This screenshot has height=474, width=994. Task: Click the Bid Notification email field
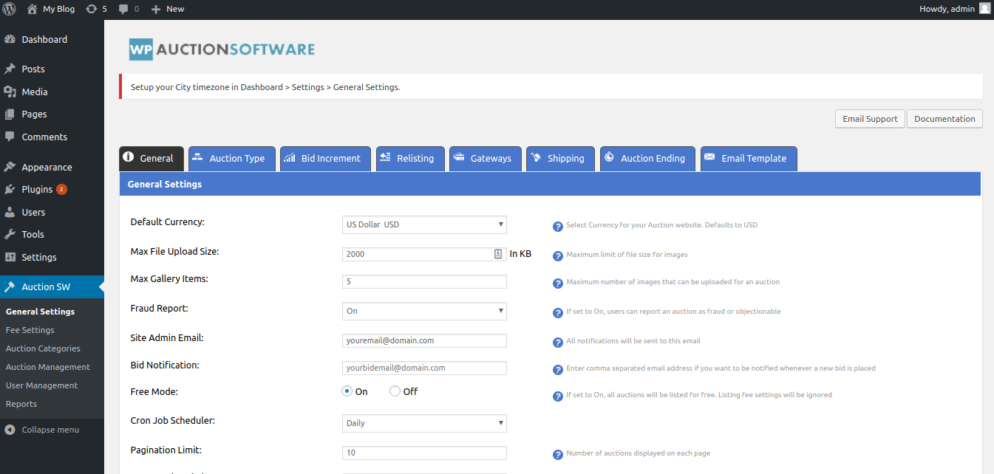pos(424,368)
